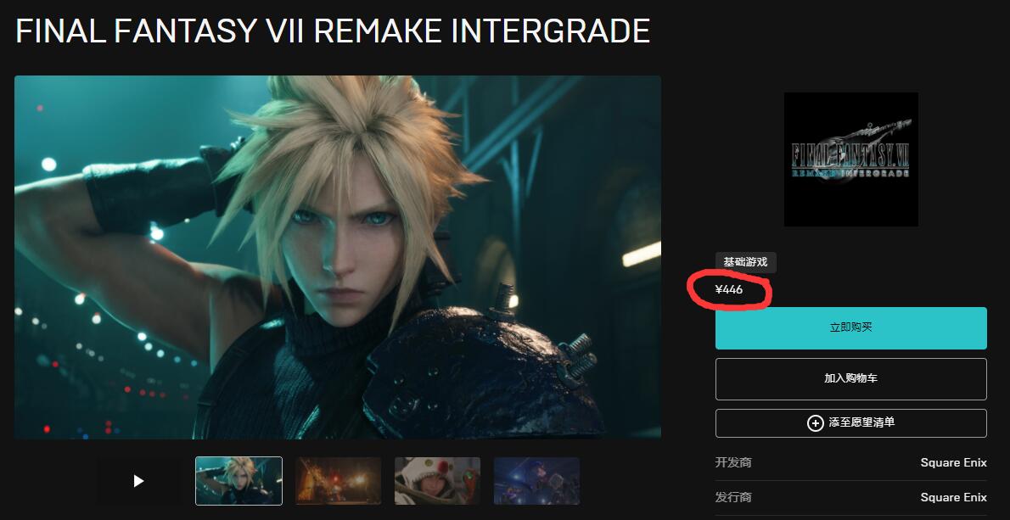This screenshot has width=1010, height=520.
Task: Open developer Square Enix link
Action: (953, 462)
